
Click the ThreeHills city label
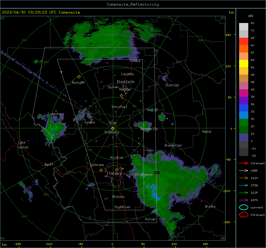pyautogui.click(x=149, y=129)
